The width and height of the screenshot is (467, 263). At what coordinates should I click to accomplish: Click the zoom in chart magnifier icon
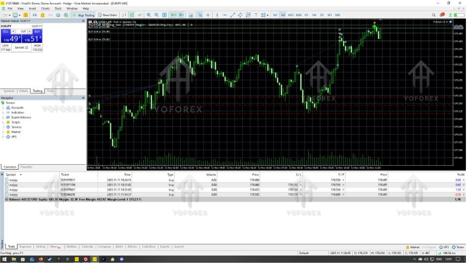tap(148, 15)
